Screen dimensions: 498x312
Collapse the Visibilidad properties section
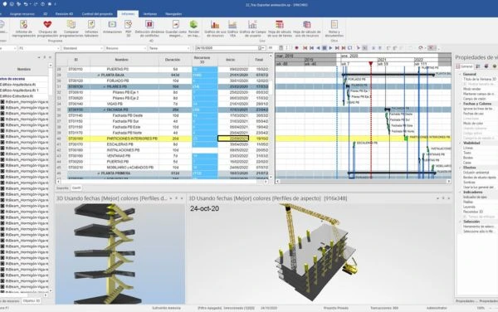[x=460, y=144]
